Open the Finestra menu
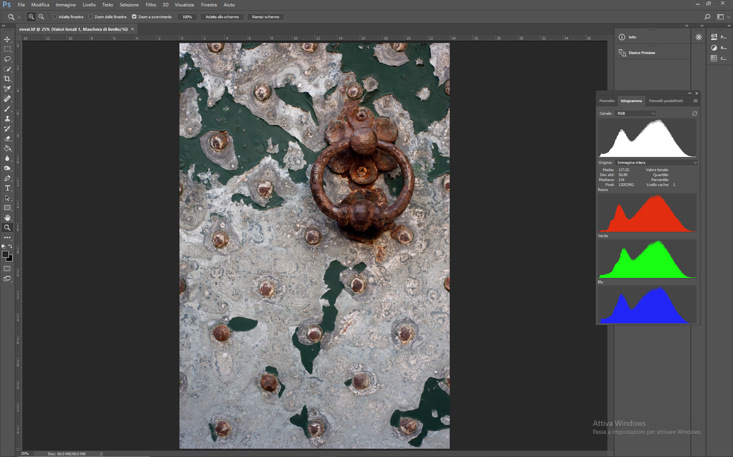Image resolution: width=733 pixels, height=457 pixels. point(209,5)
